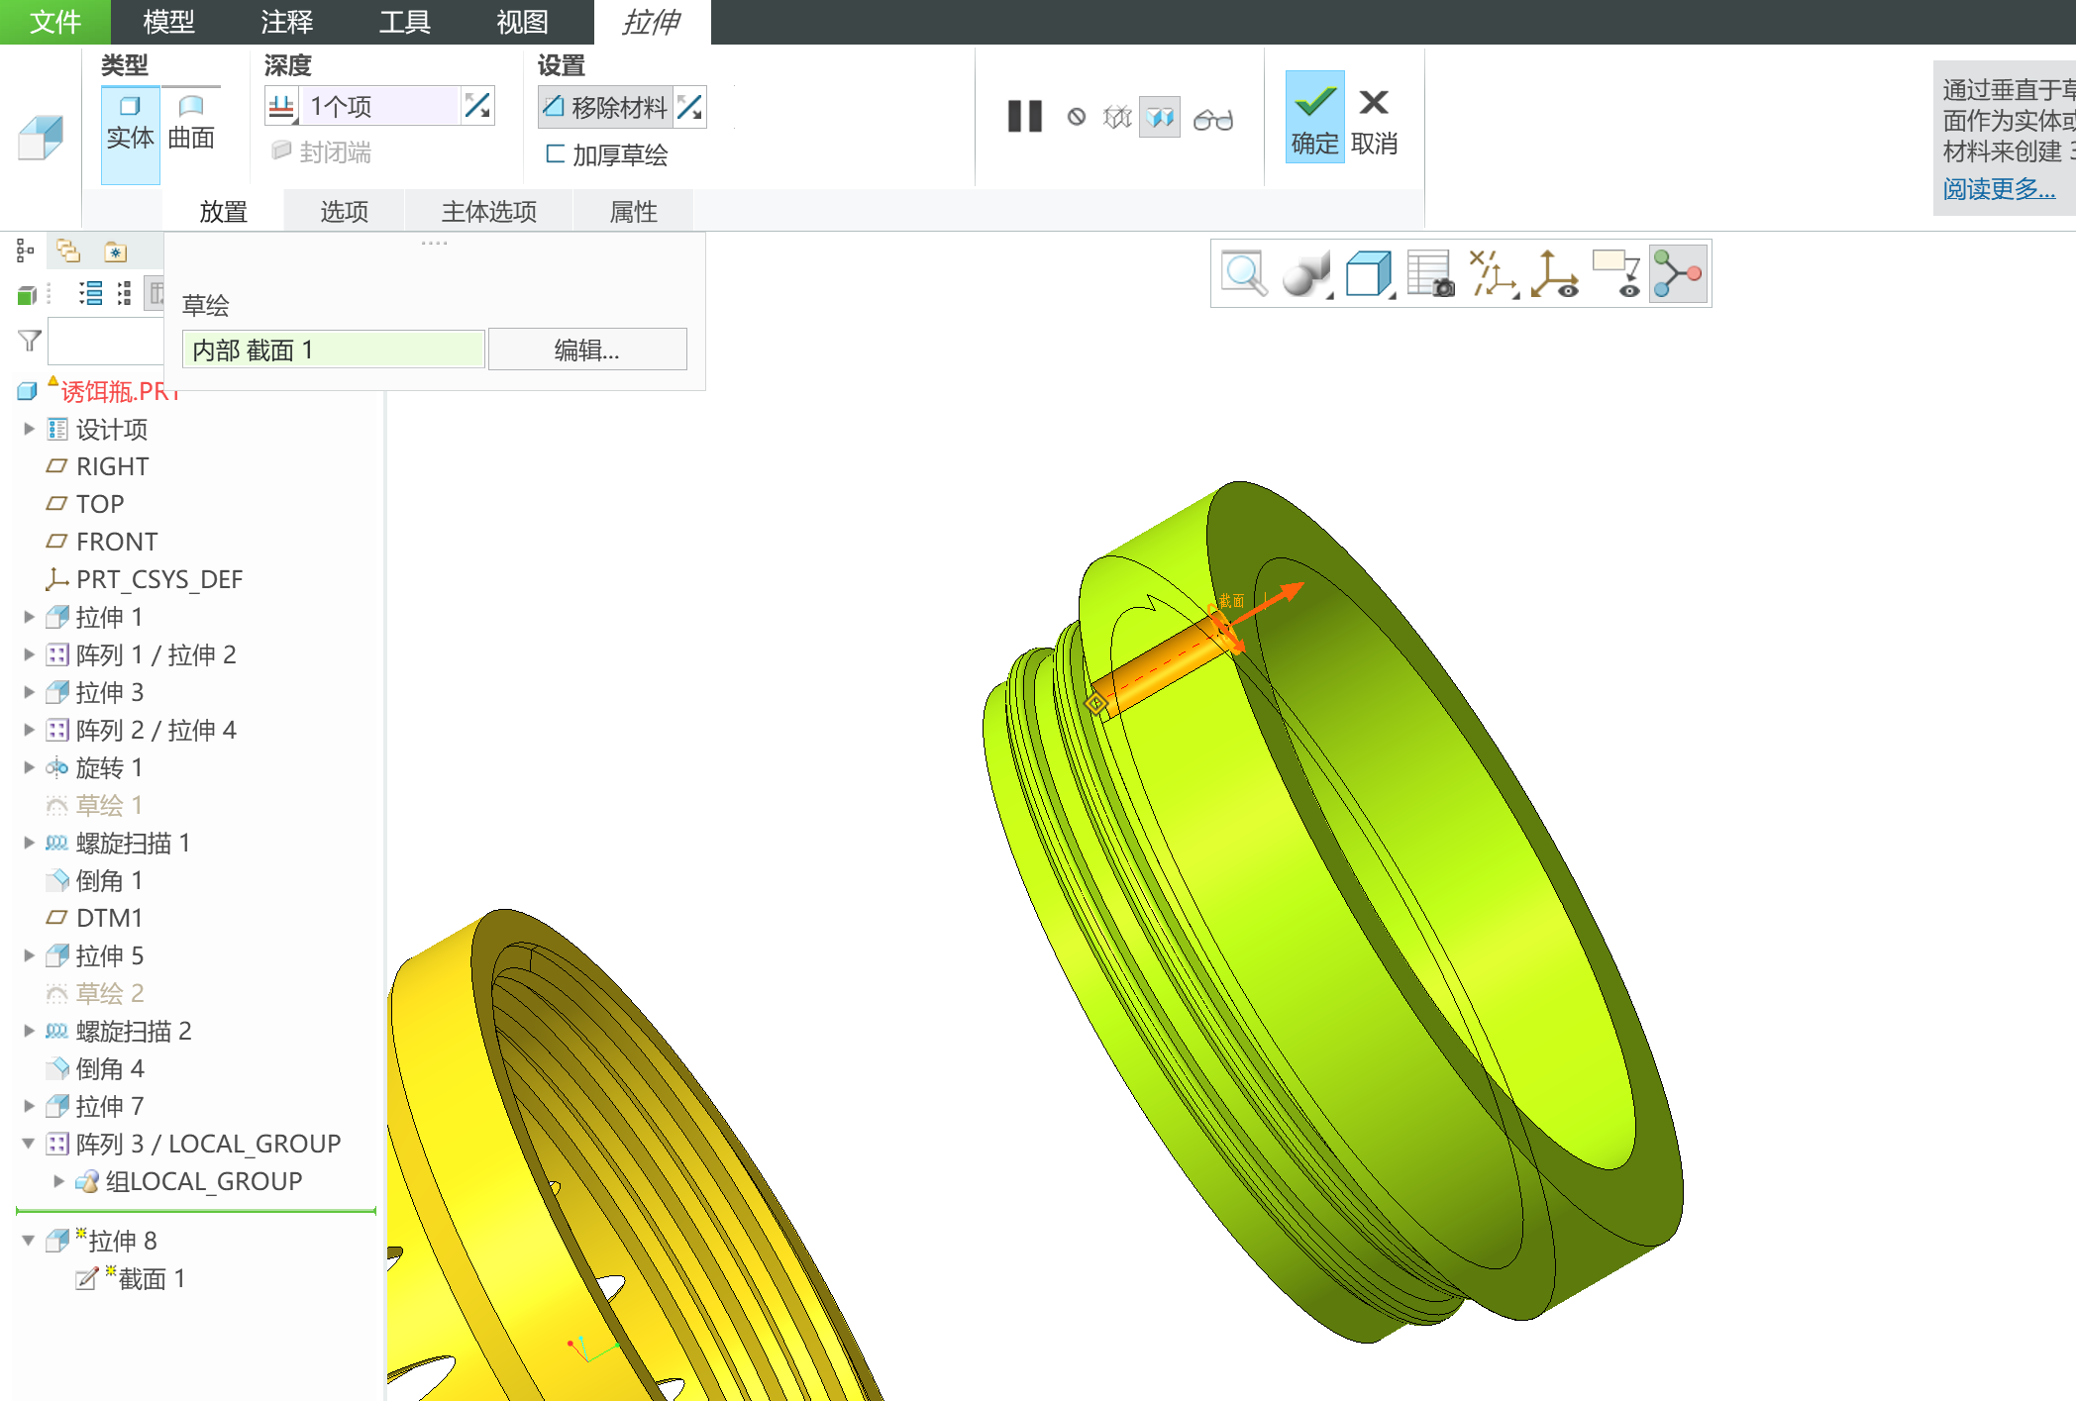2076x1401 pixels.
Task: Click the model tree search field
Action: [106, 342]
